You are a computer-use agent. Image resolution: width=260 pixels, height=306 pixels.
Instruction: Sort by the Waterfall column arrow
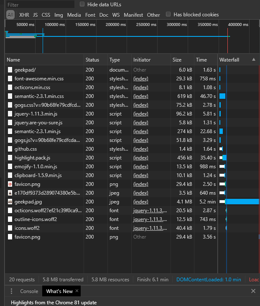(253, 60)
